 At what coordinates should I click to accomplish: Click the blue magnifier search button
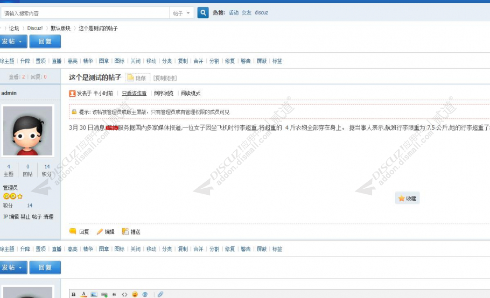203,13
